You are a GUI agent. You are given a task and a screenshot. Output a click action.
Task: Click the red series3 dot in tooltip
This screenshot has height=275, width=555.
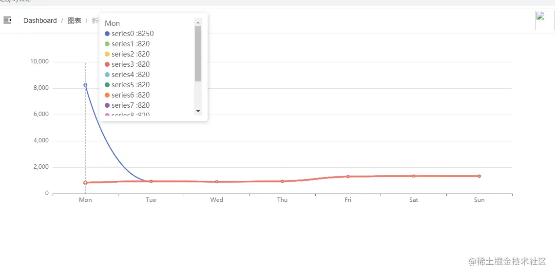(107, 64)
